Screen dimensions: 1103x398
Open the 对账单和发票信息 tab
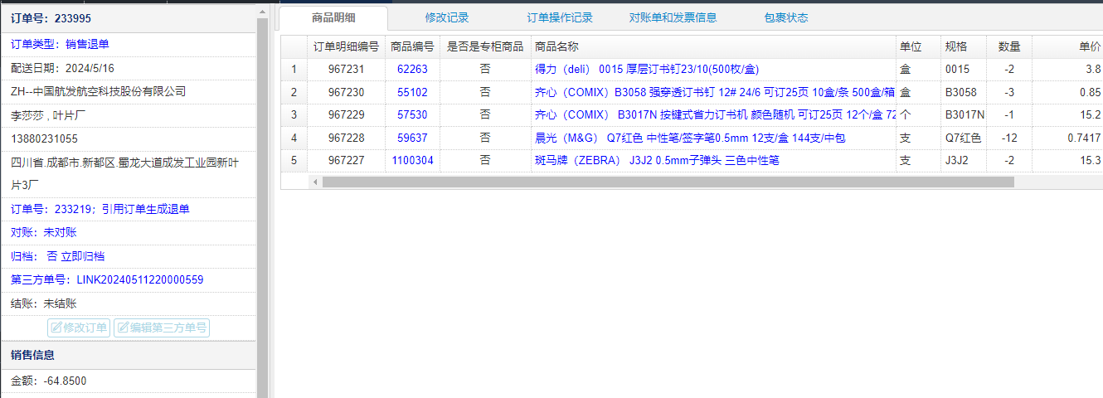tap(673, 17)
